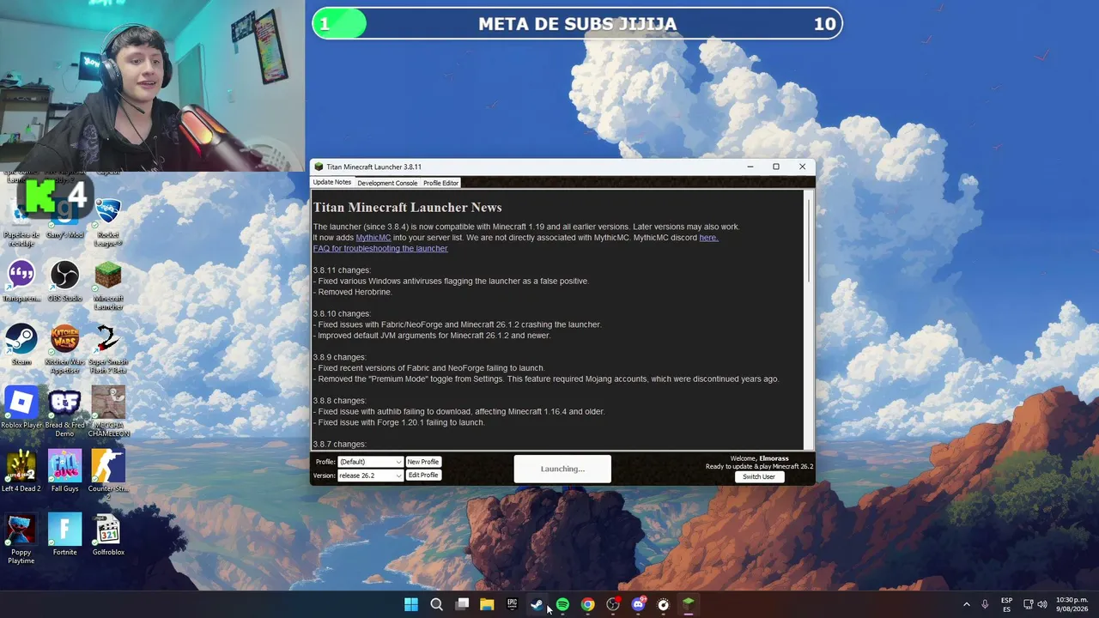This screenshot has height=618, width=1099.
Task: Open Task View from the taskbar
Action: (462, 604)
